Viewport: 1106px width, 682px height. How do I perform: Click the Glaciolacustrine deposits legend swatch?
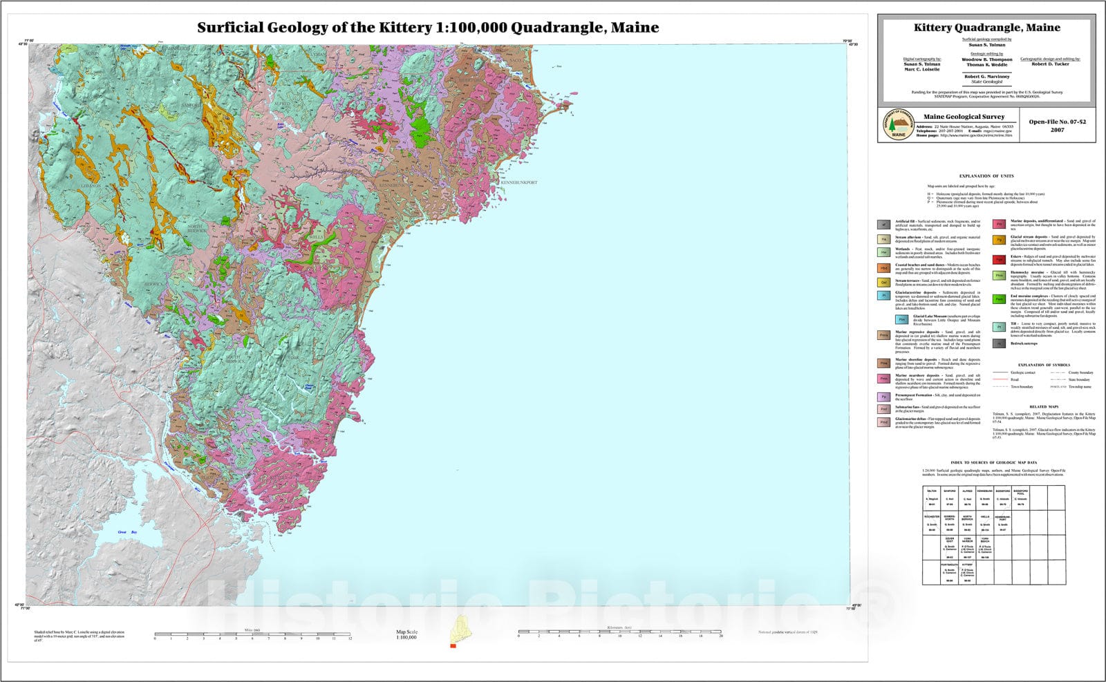883,296
